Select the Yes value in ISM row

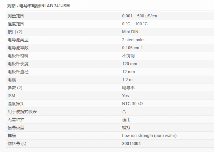pyautogui.click(x=125, y=96)
